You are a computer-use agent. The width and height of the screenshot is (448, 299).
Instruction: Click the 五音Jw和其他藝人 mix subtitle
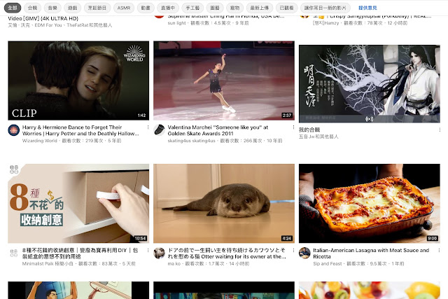point(318,137)
